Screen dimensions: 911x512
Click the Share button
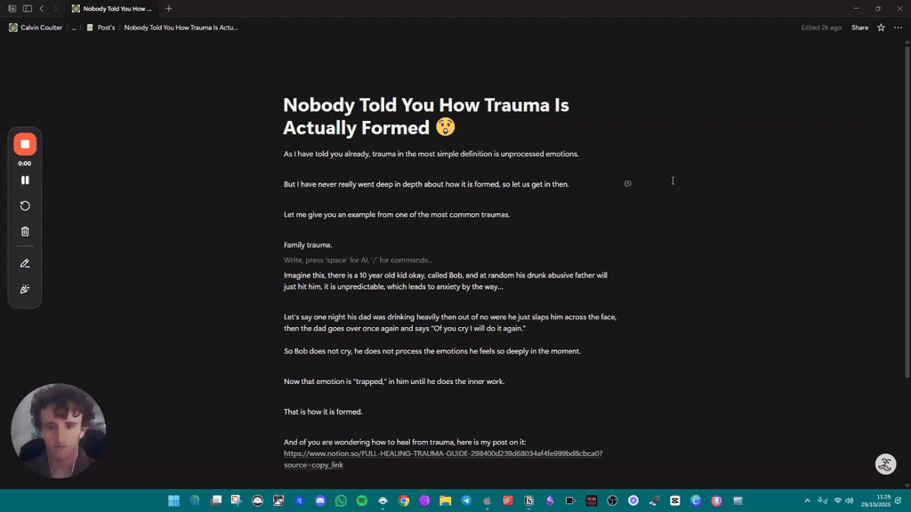[859, 28]
